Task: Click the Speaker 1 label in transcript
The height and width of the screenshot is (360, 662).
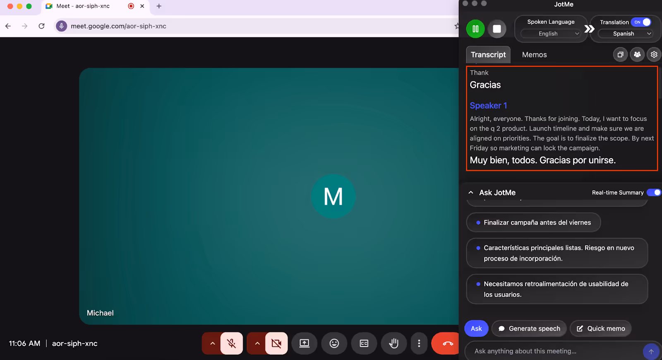Action: [488, 106]
